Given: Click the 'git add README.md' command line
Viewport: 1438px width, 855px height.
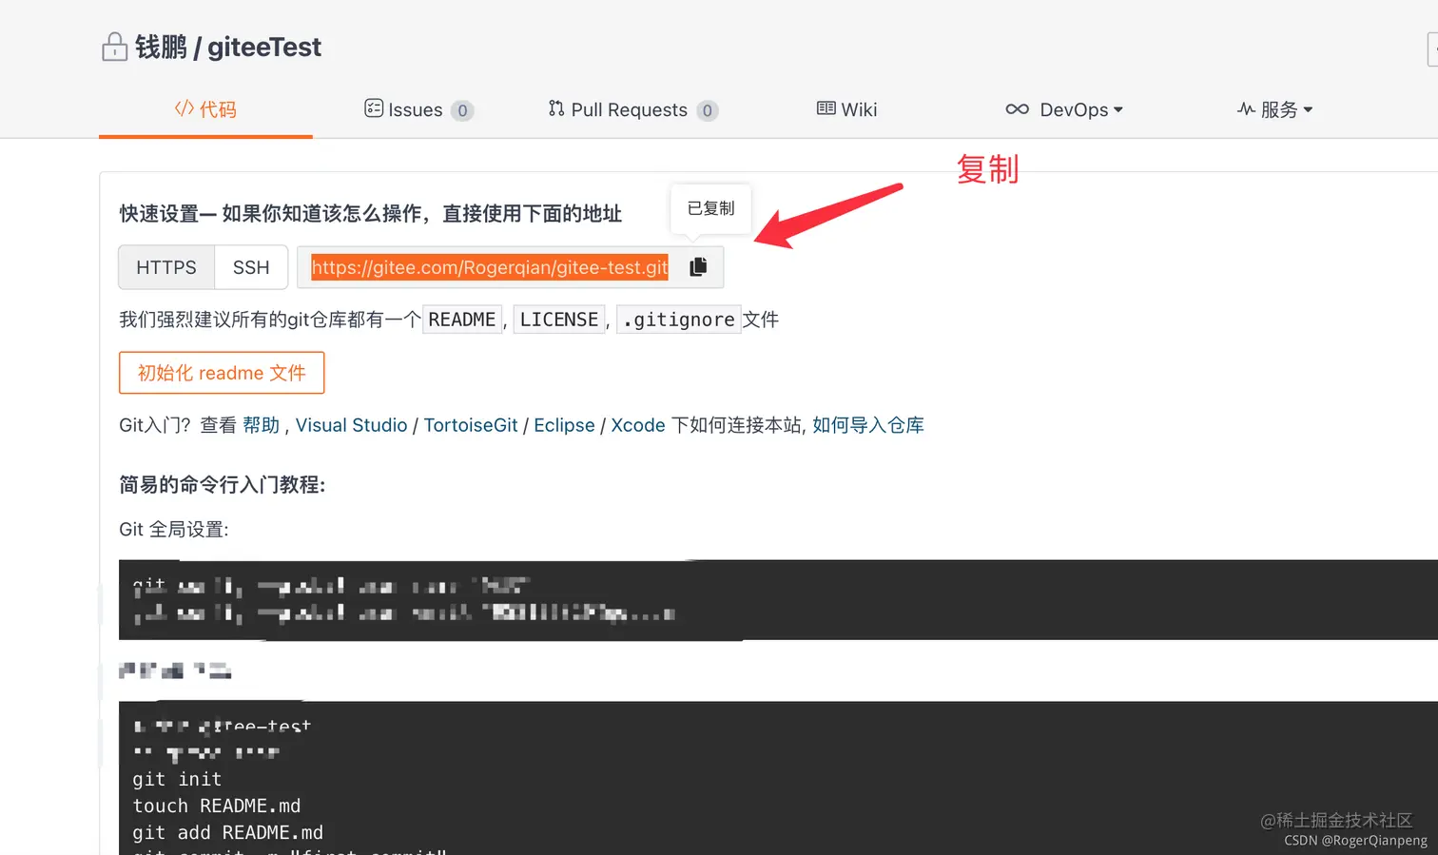Looking at the screenshot, I should (228, 832).
